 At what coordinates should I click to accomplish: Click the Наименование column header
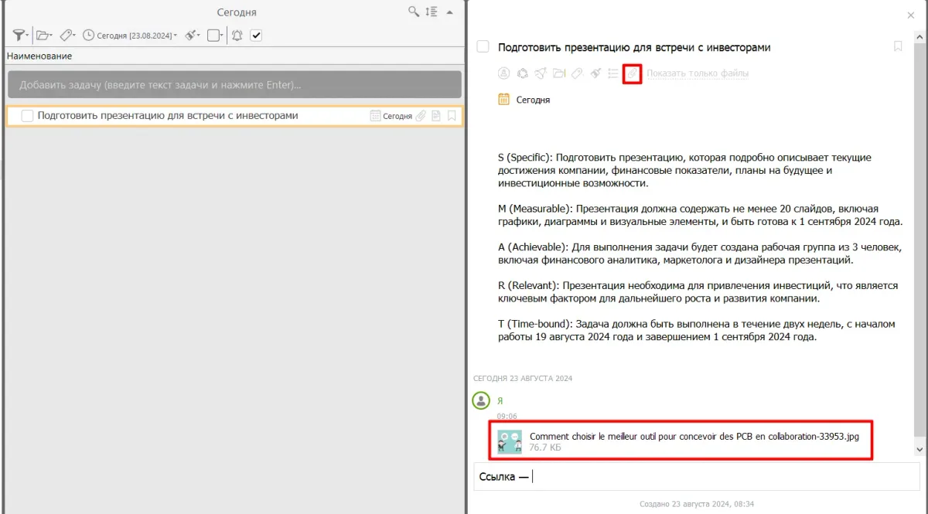39,56
